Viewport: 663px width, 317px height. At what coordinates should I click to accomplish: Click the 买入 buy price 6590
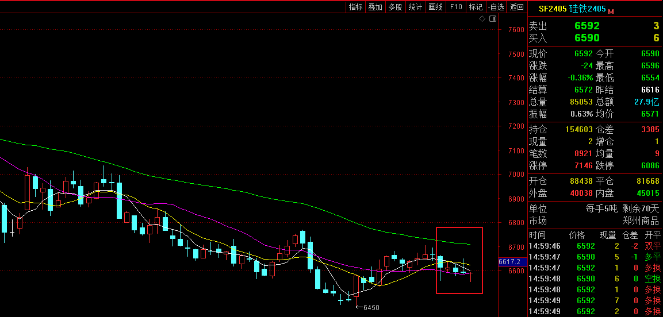pos(587,38)
